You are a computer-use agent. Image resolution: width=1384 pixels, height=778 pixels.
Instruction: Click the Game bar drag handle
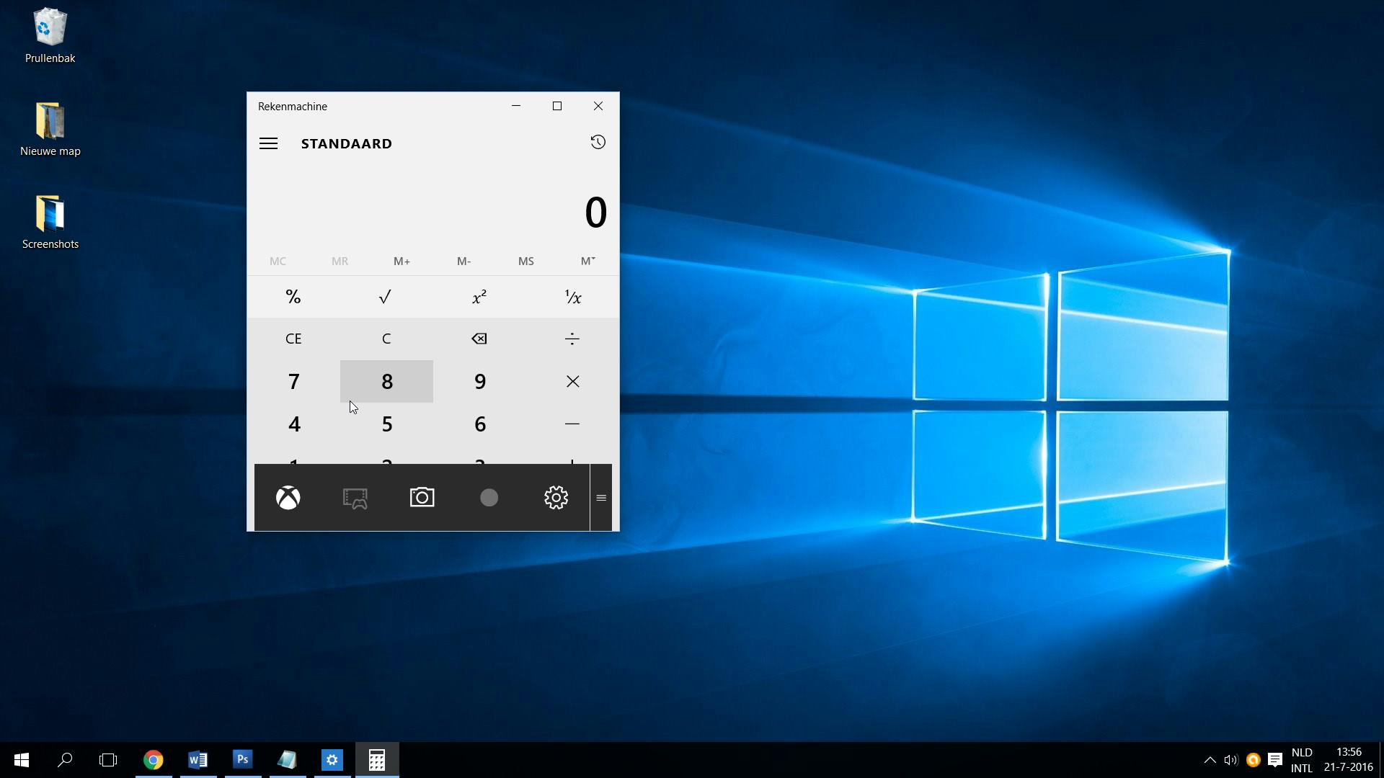coord(601,498)
